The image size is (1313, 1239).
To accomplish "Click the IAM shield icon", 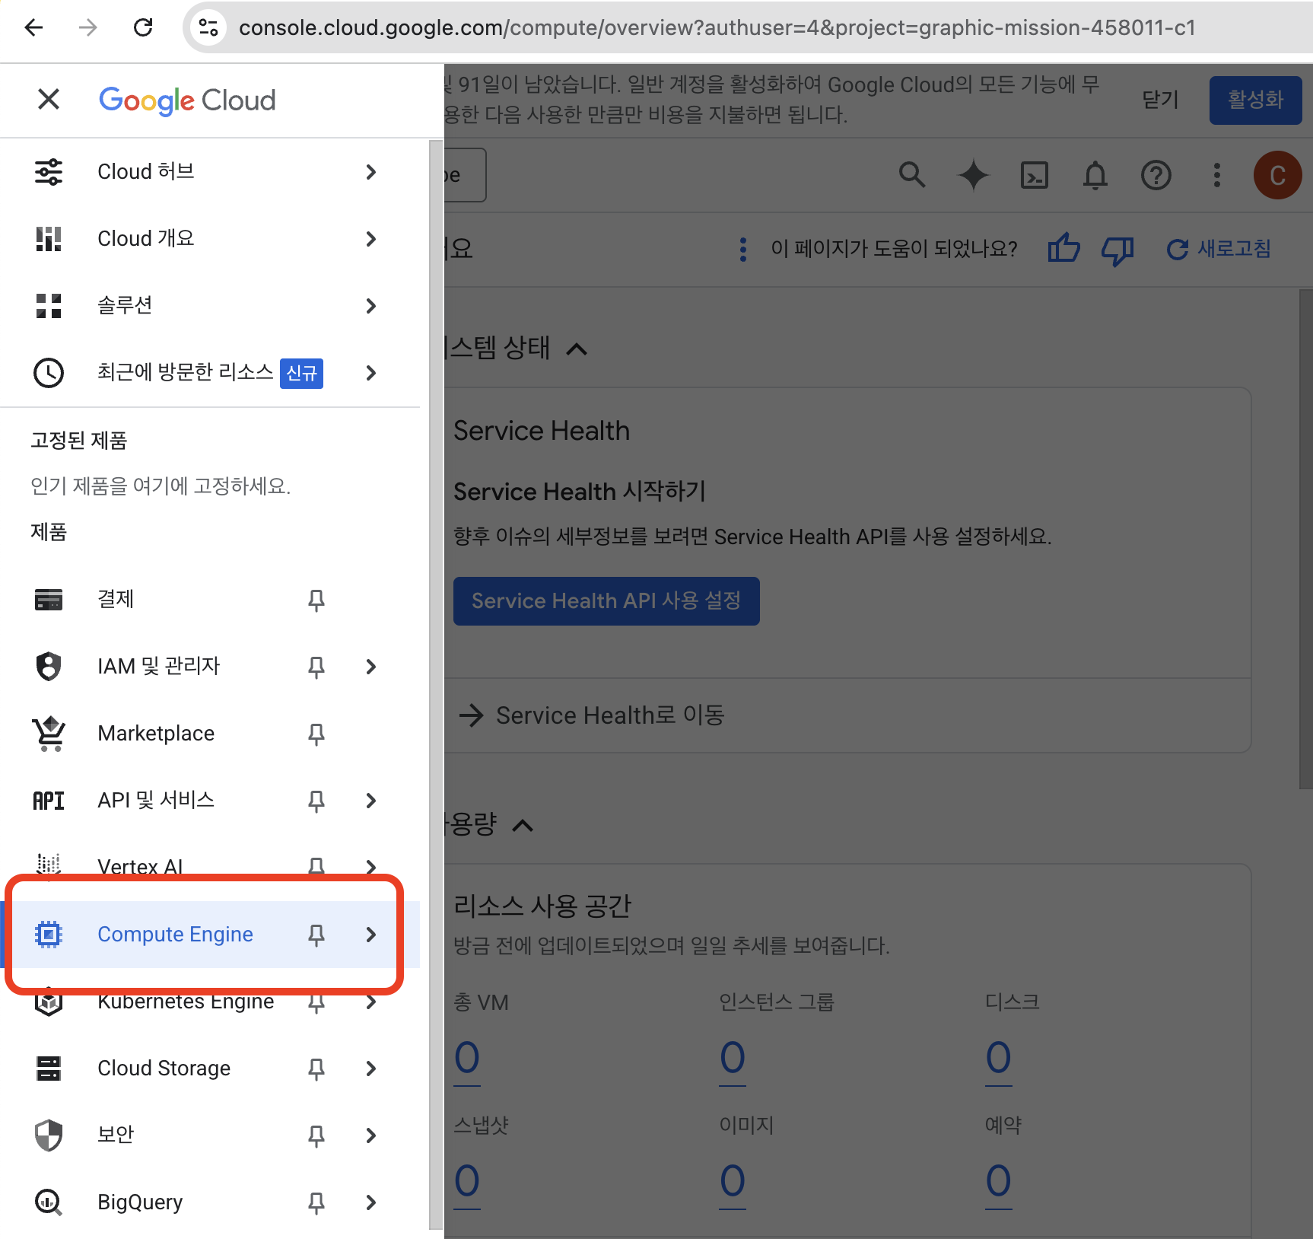I will 49,667.
